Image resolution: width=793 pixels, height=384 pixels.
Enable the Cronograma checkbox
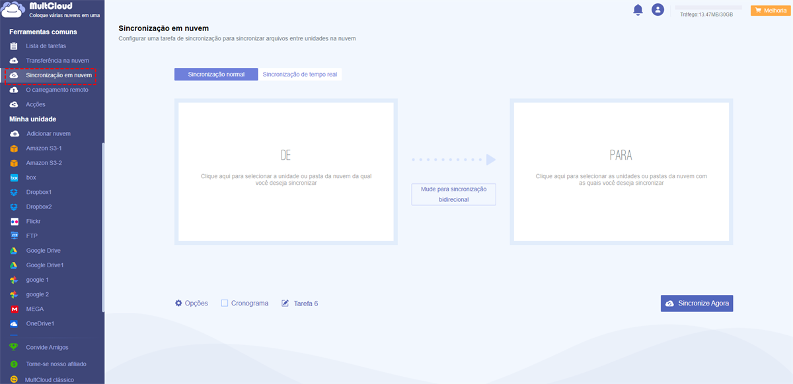[x=225, y=303]
